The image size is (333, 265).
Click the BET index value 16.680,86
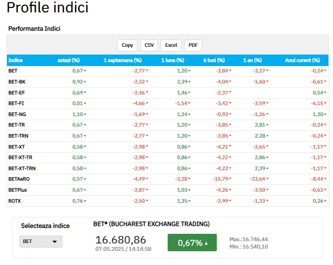(120, 240)
